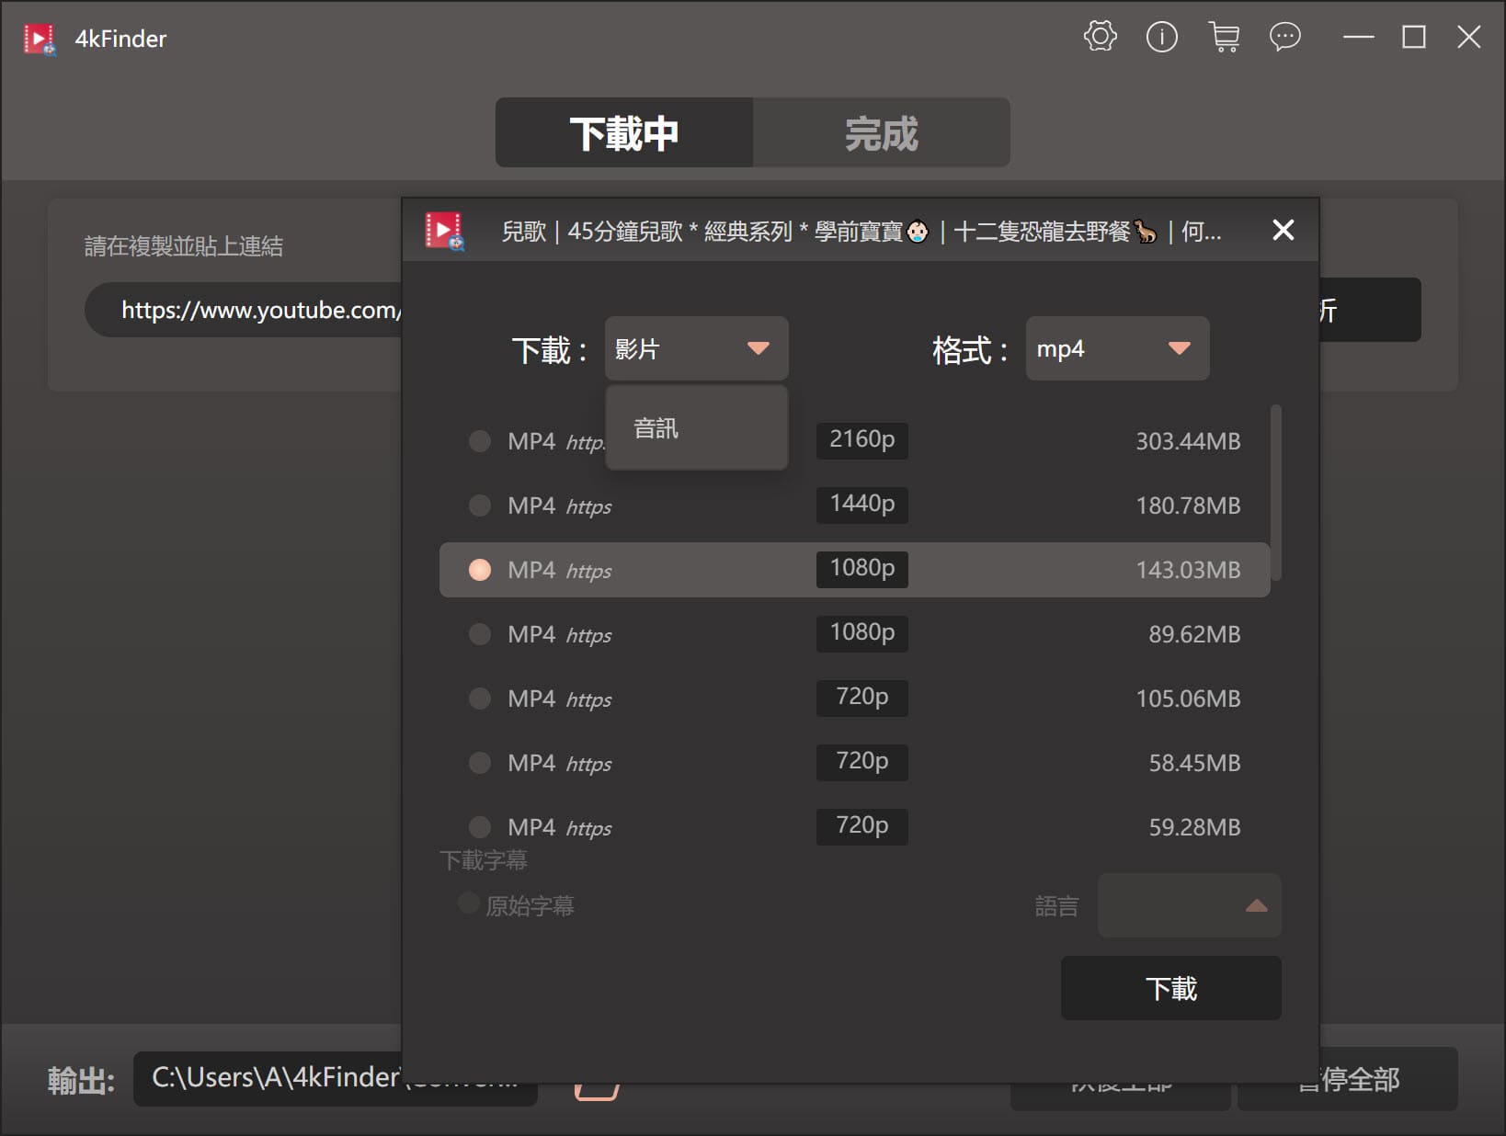Click the 105.06MB file size text
Image resolution: width=1506 pixels, height=1136 pixels.
pyautogui.click(x=1188, y=699)
